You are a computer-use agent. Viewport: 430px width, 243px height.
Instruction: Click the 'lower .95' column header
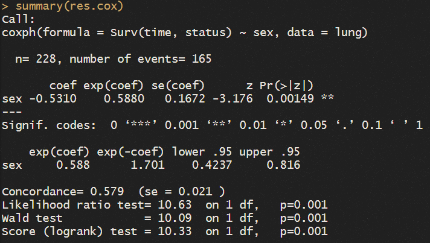[x=202, y=152]
